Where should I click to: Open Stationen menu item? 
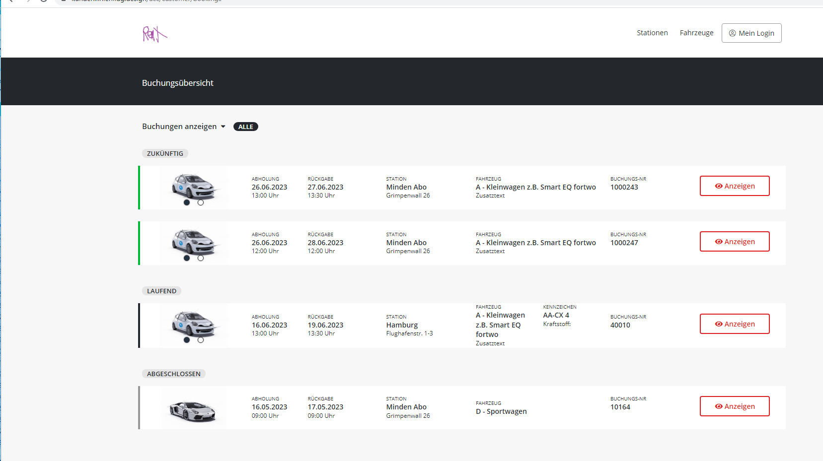(x=652, y=33)
